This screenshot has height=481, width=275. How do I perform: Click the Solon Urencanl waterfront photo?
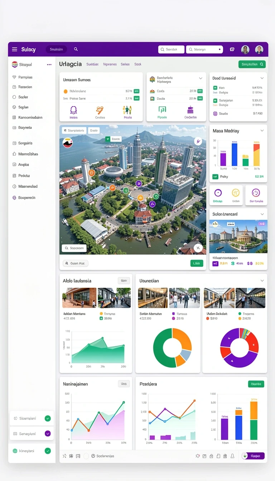tap(238, 237)
